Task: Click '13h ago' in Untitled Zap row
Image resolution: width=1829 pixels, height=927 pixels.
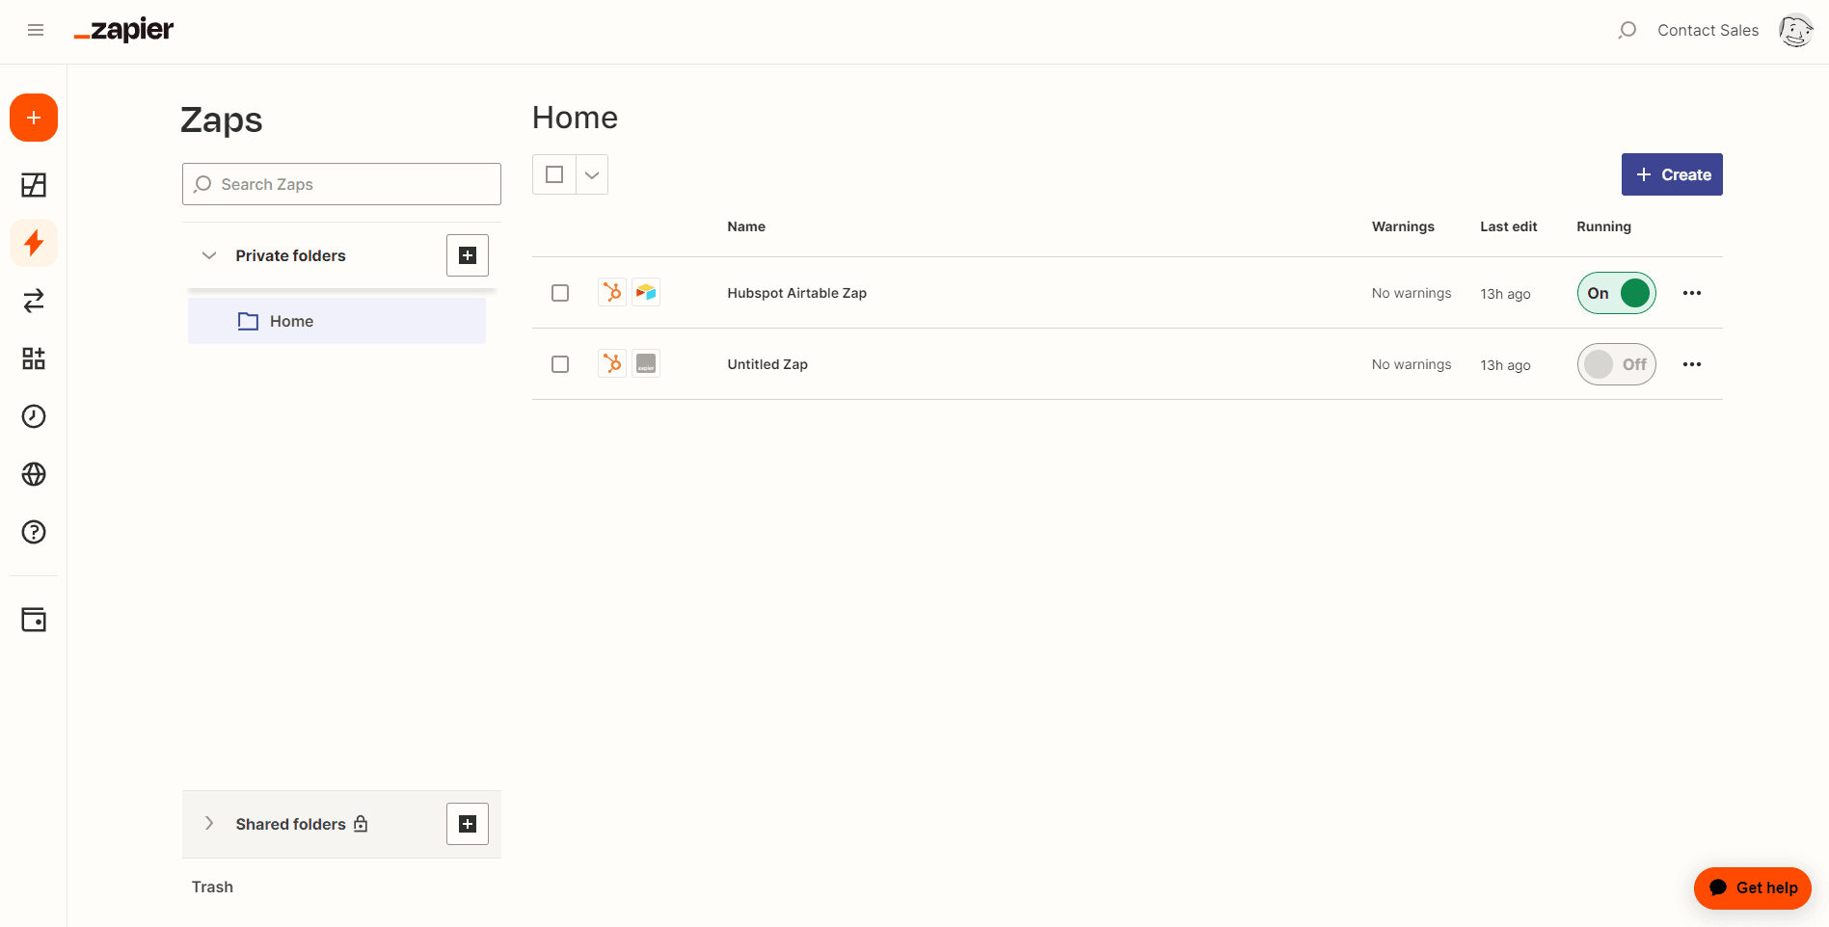Action: (x=1505, y=365)
